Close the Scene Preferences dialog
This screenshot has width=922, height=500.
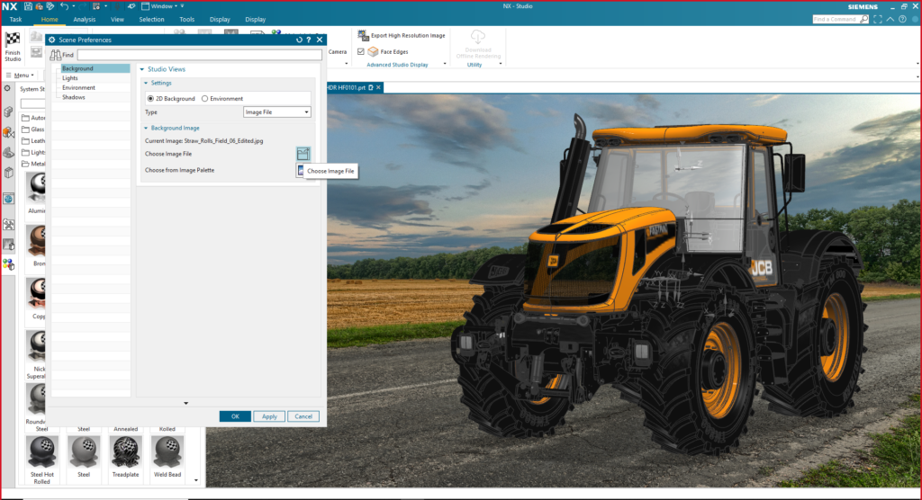tap(320, 40)
